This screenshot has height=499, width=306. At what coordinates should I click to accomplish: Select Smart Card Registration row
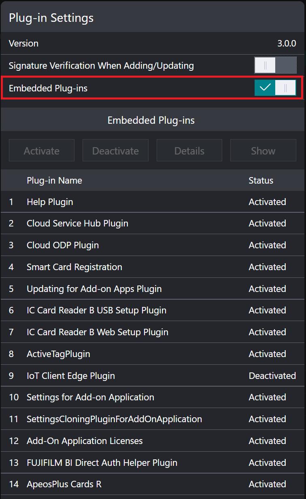(74, 267)
